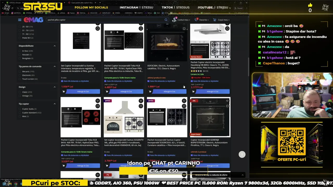Open the HELLCASE bookmark
The image size is (333, 187).
[x=93, y=13]
